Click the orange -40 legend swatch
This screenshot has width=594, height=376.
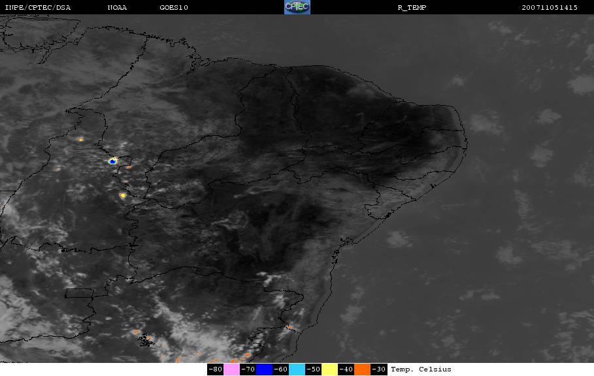pos(362,369)
